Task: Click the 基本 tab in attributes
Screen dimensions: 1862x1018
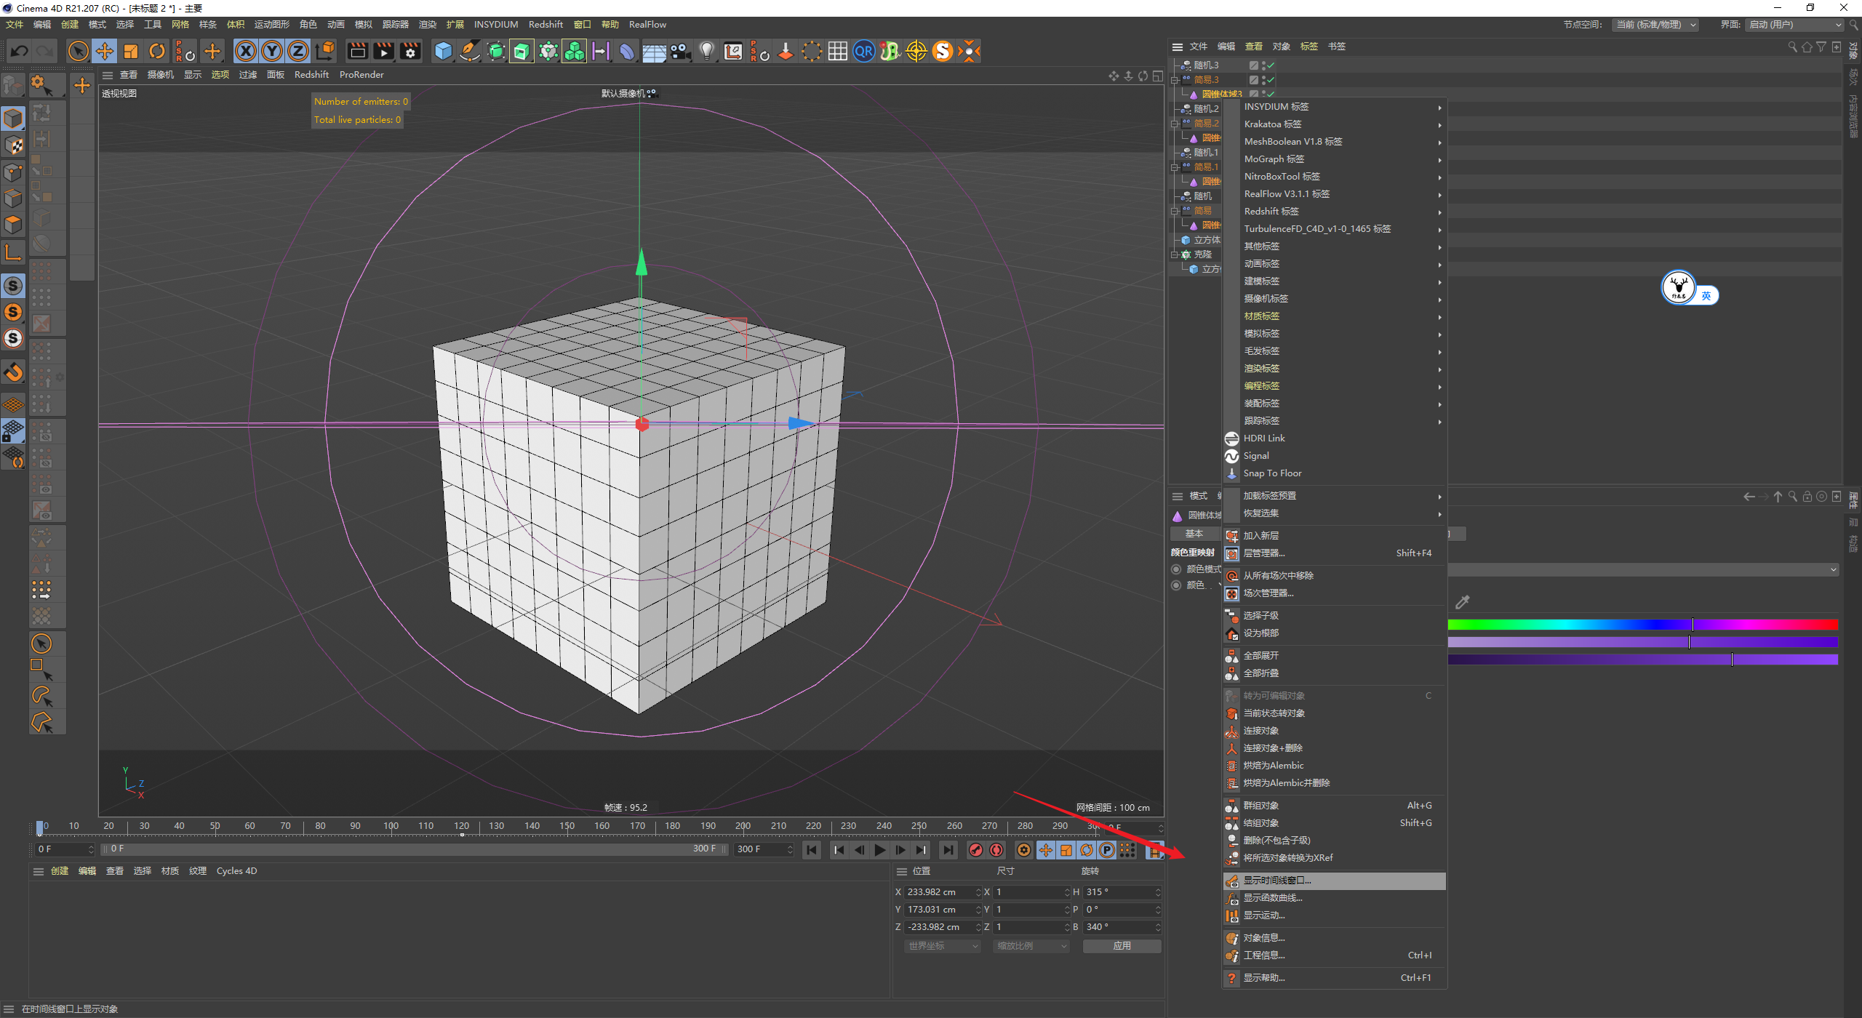Action: (1194, 534)
